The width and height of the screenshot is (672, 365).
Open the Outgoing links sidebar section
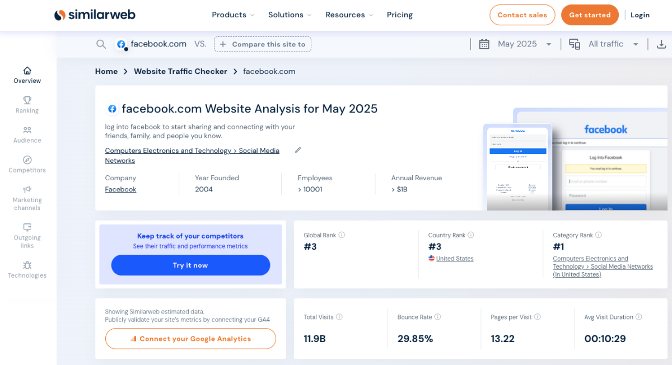[x=27, y=236]
